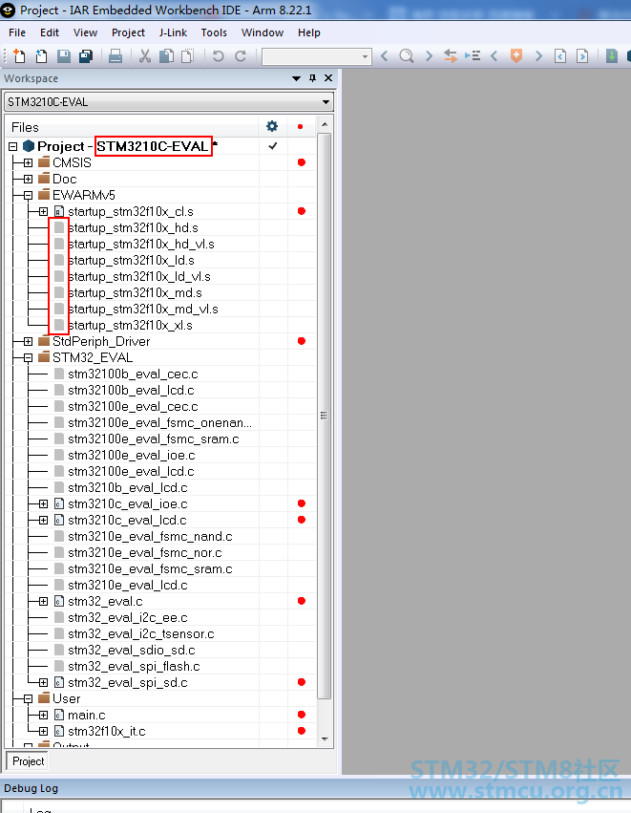Select stm32_eval_i2c_tsensor.c file
Viewport: 631px width, 813px height.
(141, 634)
